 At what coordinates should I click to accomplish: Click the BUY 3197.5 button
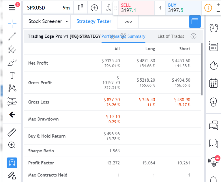point(183,8)
